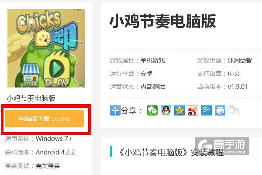262x175 pixels.
Task: Click the gray copy-link icon
Action: (x=234, y=110)
